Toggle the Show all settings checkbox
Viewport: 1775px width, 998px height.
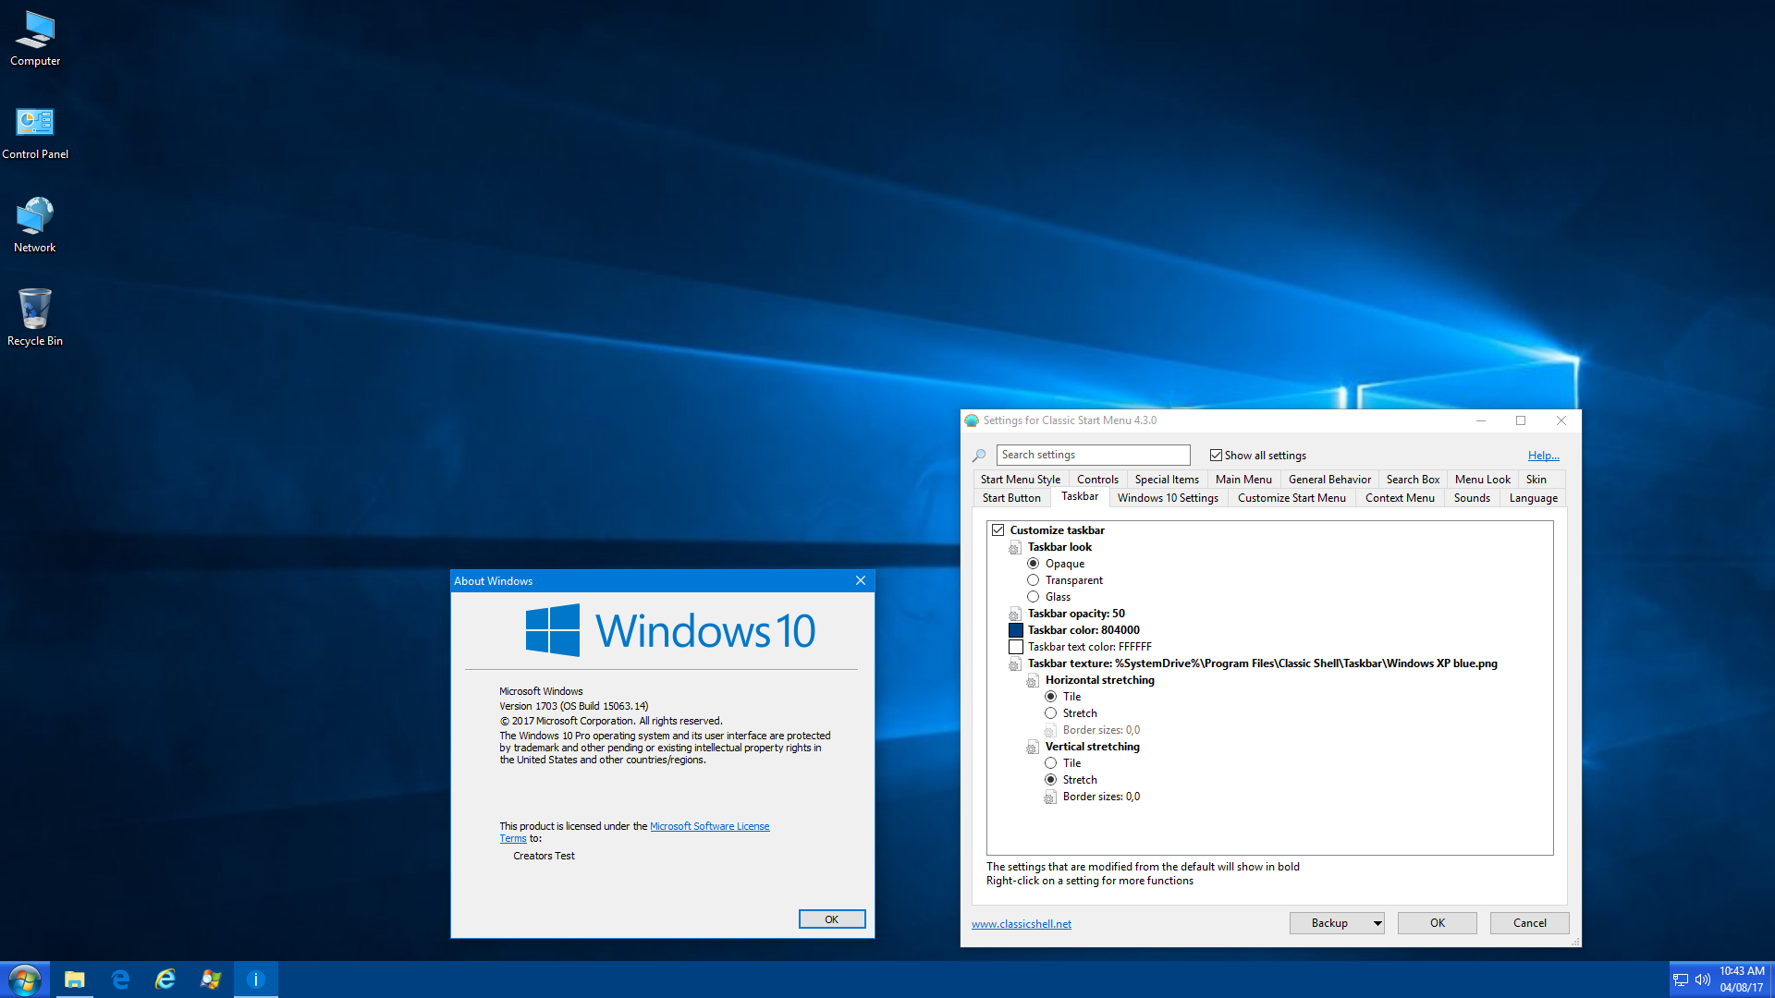tap(1217, 456)
